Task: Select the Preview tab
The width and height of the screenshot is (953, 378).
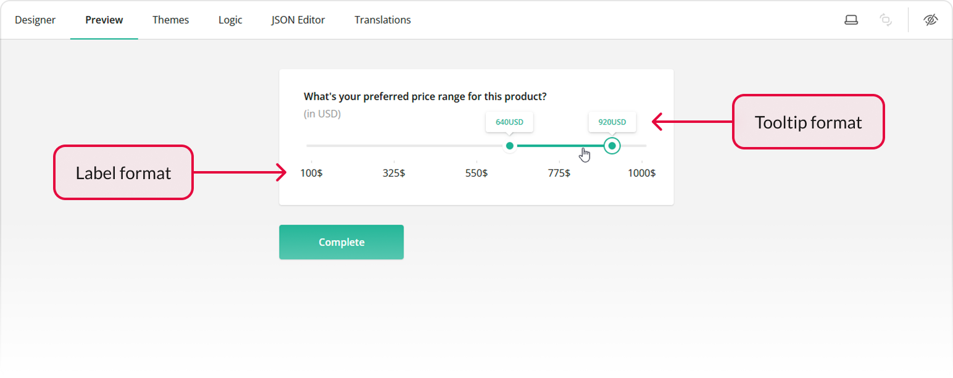Action: click(104, 19)
